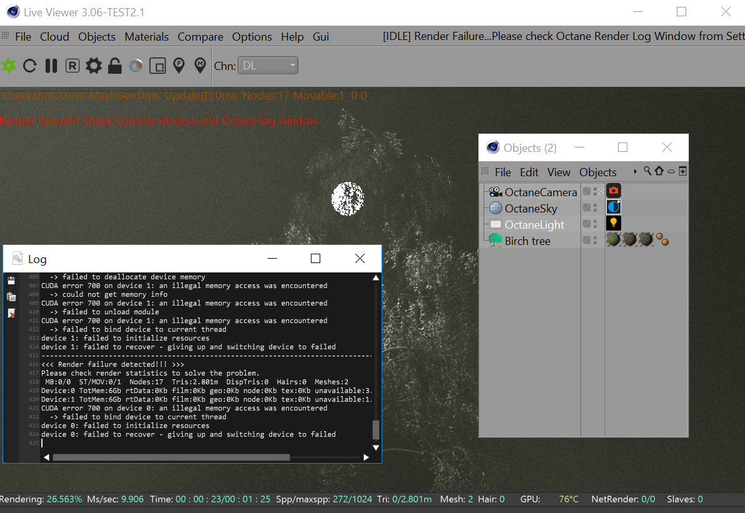This screenshot has height=513, width=745.
Task: Select OctaneCamera object in tree
Action: (540, 192)
